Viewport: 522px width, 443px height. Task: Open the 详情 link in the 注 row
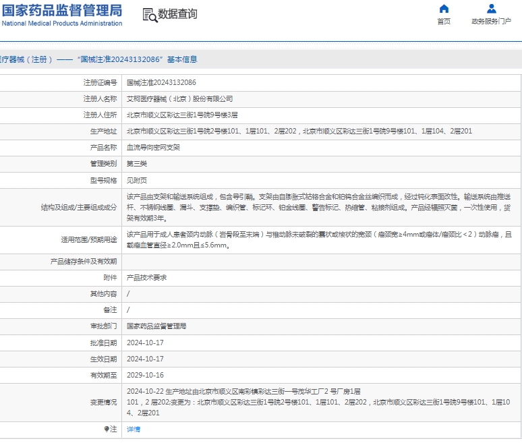pyautogui.click(x=134, y=430)
